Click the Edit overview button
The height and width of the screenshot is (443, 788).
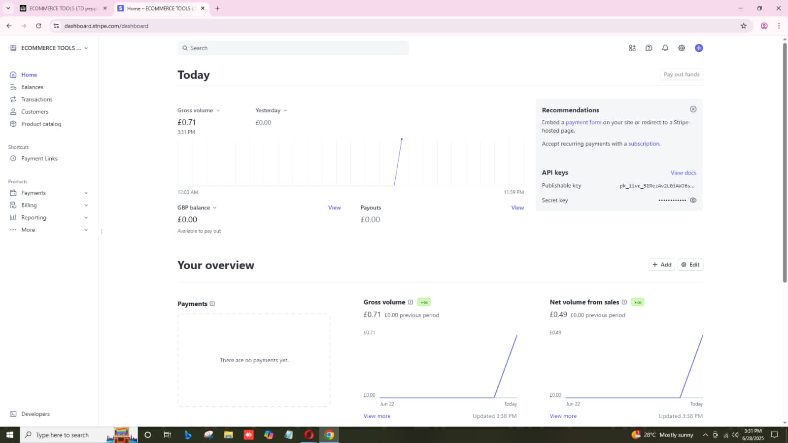[690, 265]
